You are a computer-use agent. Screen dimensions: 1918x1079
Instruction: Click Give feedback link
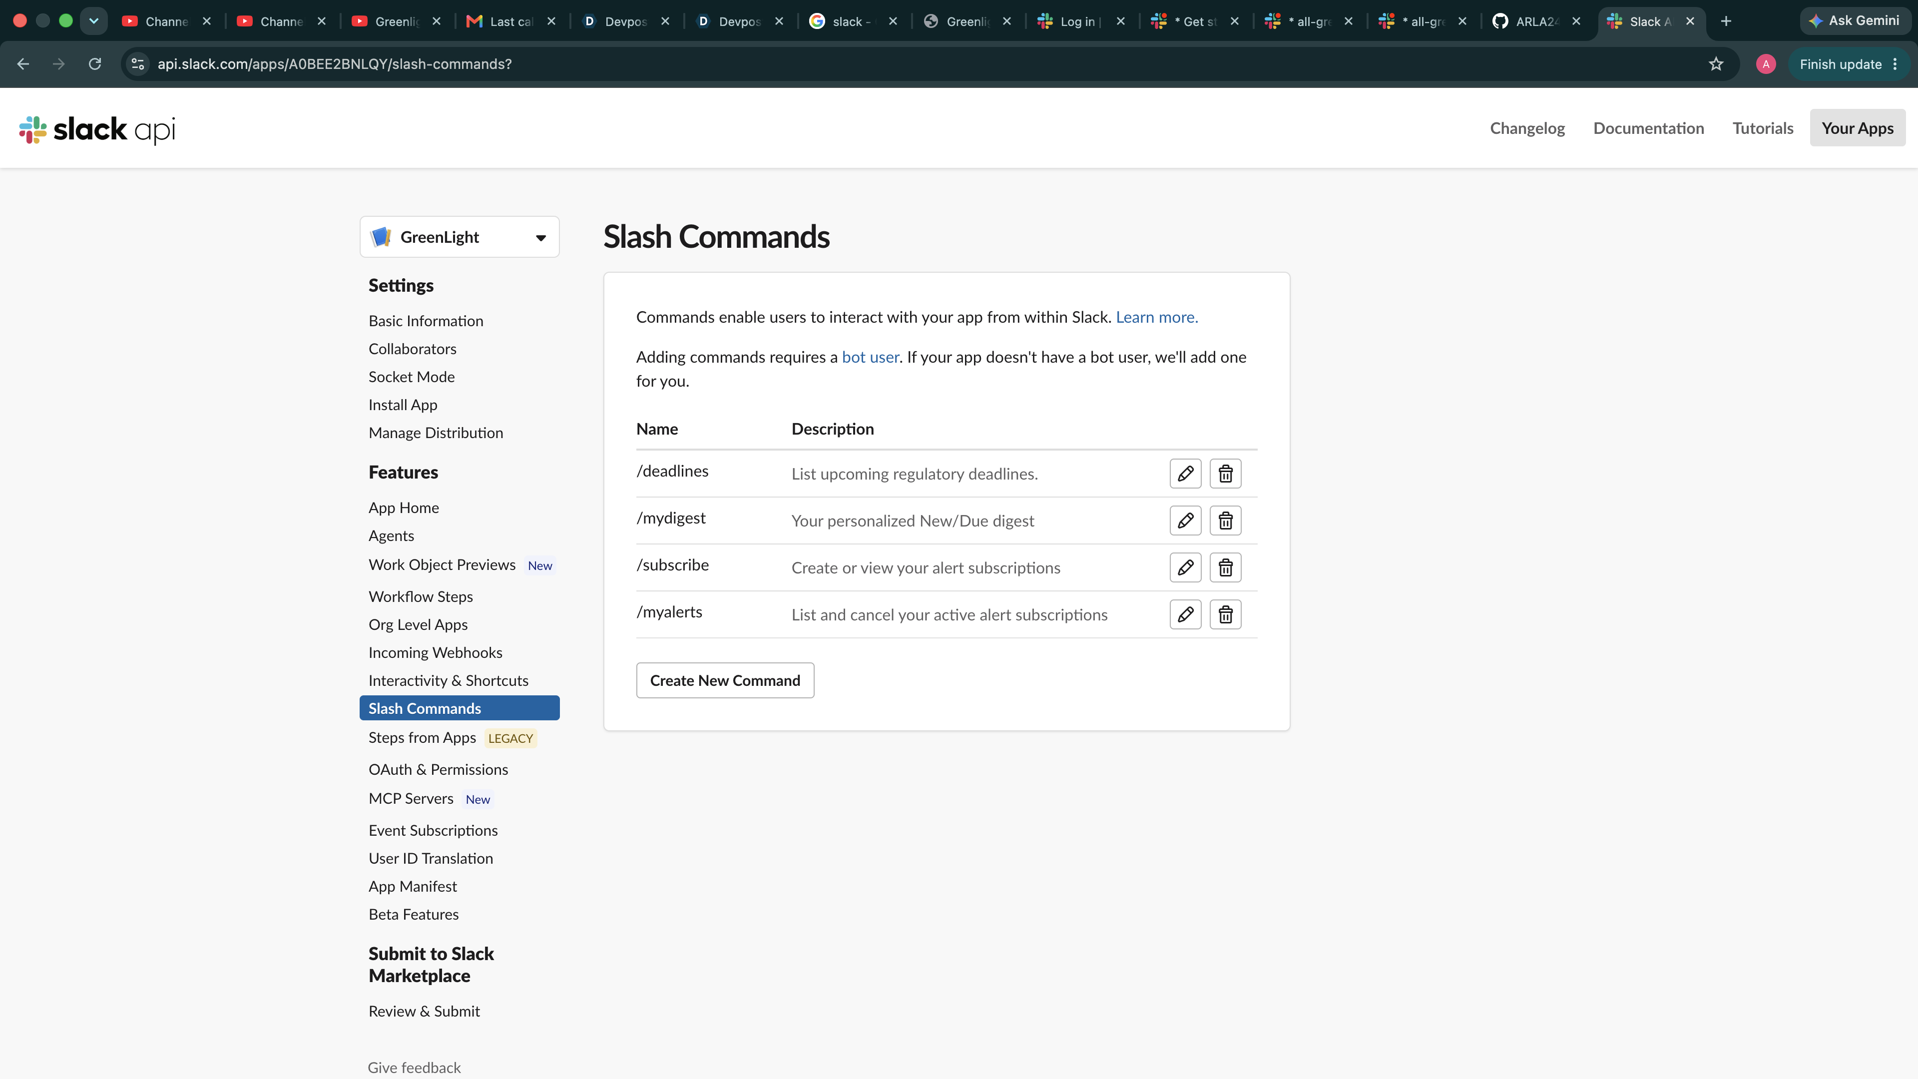tap(414, 1068)
